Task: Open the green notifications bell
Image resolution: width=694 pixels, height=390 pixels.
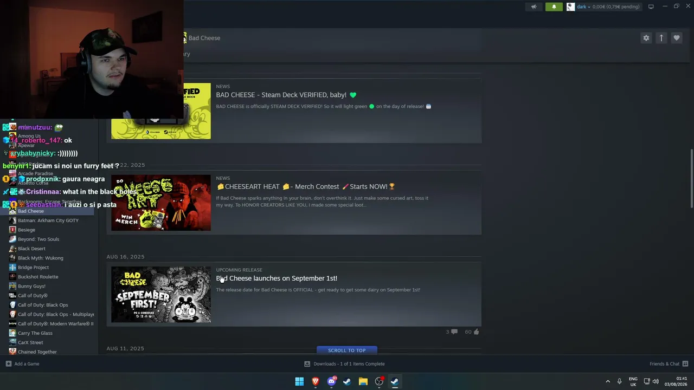Action: tap(554, 7)
